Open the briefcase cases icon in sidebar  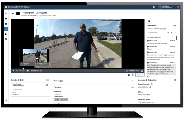[x=6, y=19]
